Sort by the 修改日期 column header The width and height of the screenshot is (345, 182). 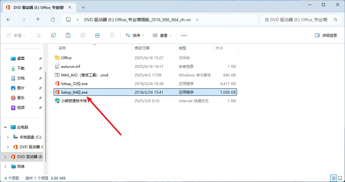pos(142,48)
